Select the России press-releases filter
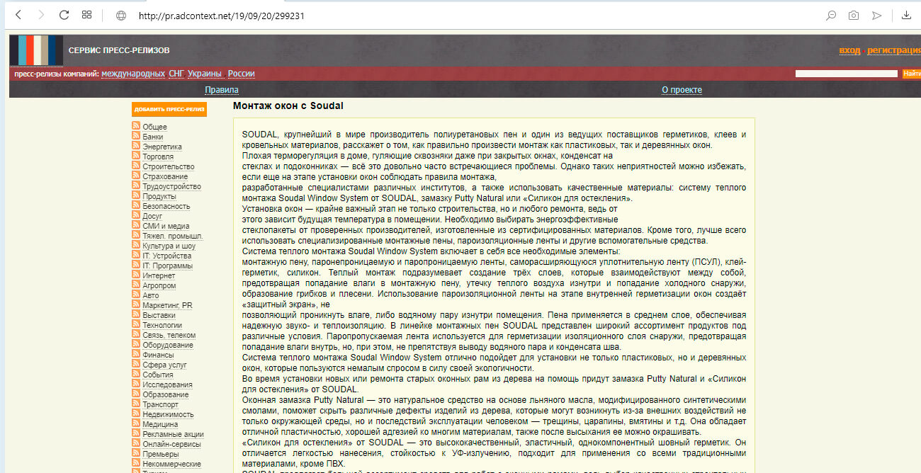This screenshot has width=921, height=473. 241,74
